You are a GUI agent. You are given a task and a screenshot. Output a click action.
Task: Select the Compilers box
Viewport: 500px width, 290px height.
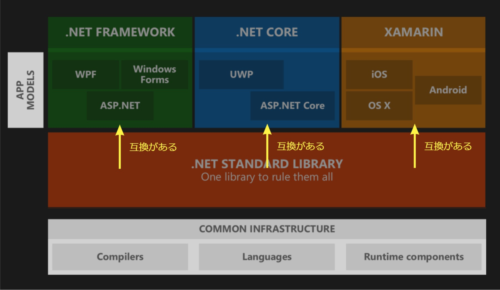tap(120, 257)
